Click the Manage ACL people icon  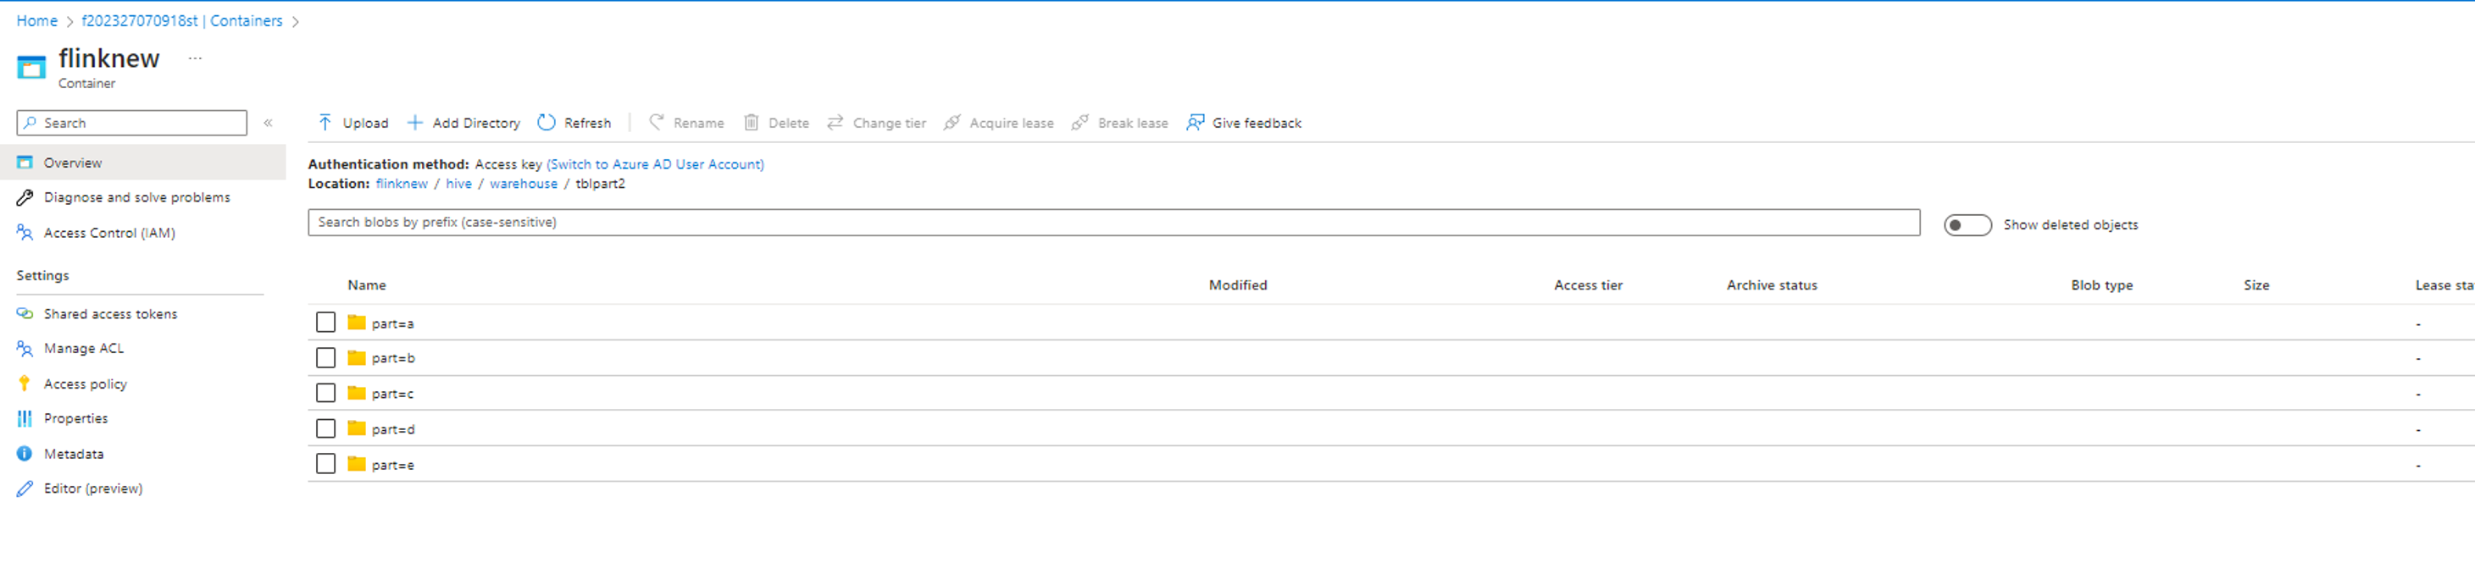[x=25, y=349]
